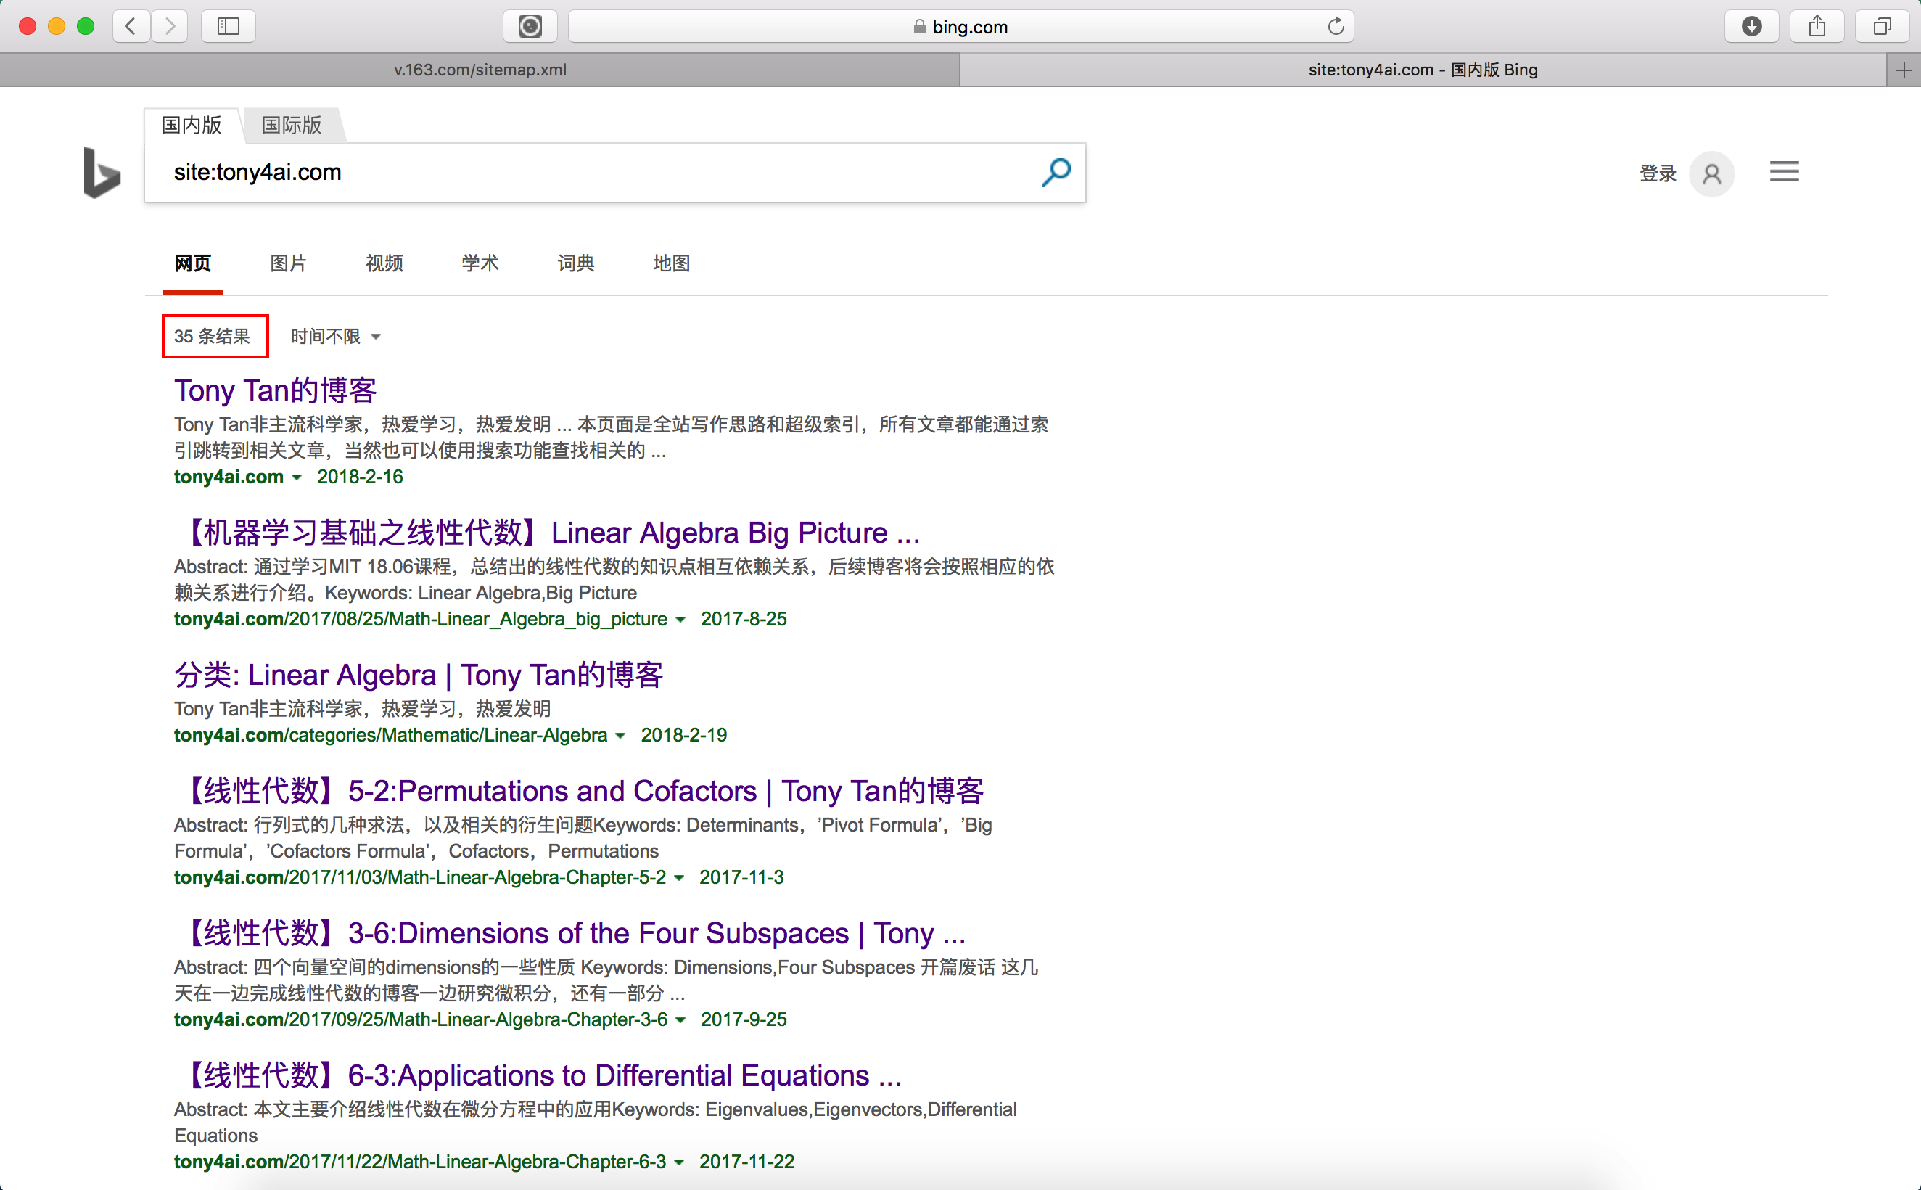Switch to 国际版 search version
Image resolution: width=1921 pixels, height=1190 pixels.
(x=291, y=125)
